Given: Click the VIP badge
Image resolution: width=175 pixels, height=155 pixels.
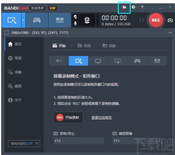Looking at the screenshot, I should point(52,8).
